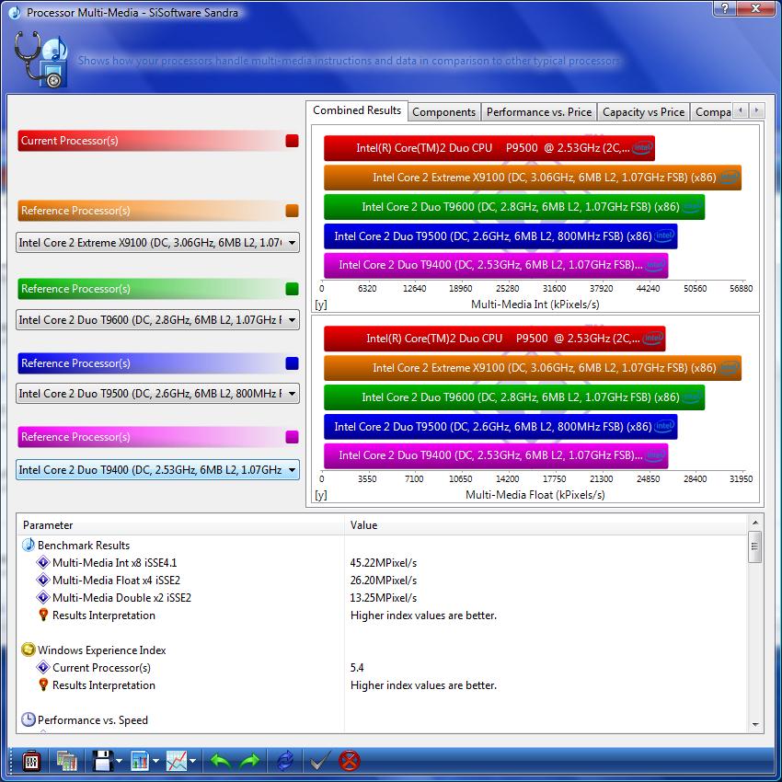Click the help question mark button
The width and height of the screenshot is (782, 782).
point(725,8)
